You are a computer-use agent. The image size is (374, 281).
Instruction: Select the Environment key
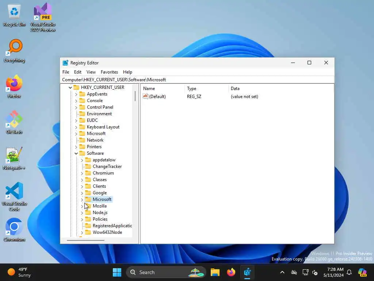tap(99, 114)
